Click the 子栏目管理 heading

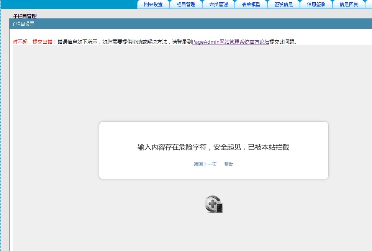25,16
